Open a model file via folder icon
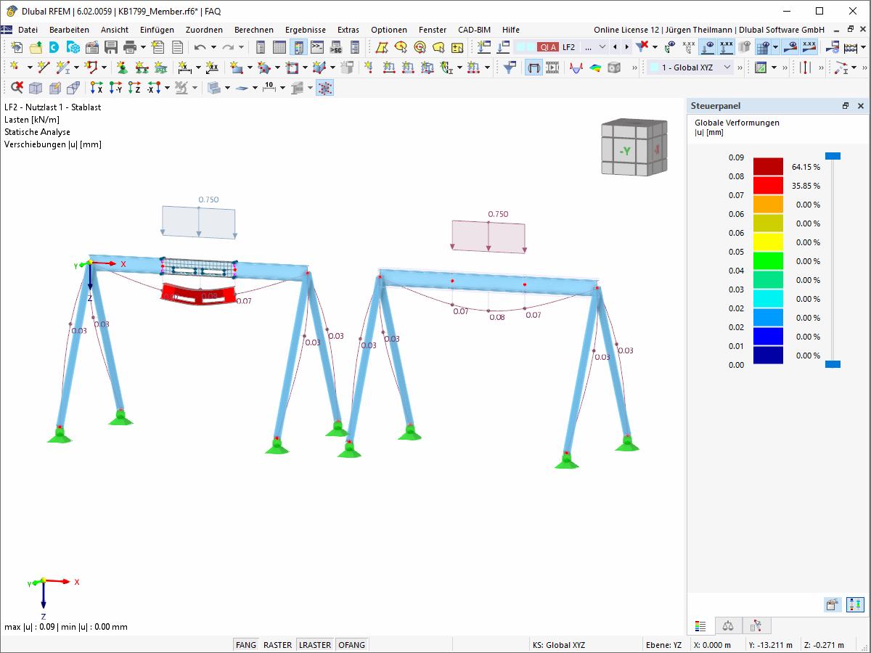 point(36,47)
